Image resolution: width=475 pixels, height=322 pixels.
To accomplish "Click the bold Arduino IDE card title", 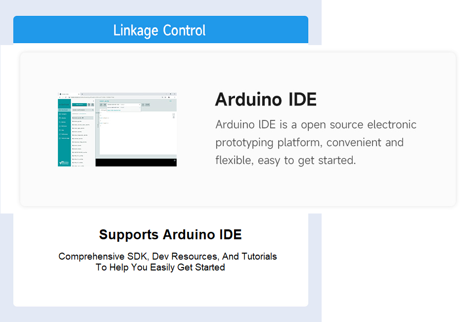I will click(266, 100).
